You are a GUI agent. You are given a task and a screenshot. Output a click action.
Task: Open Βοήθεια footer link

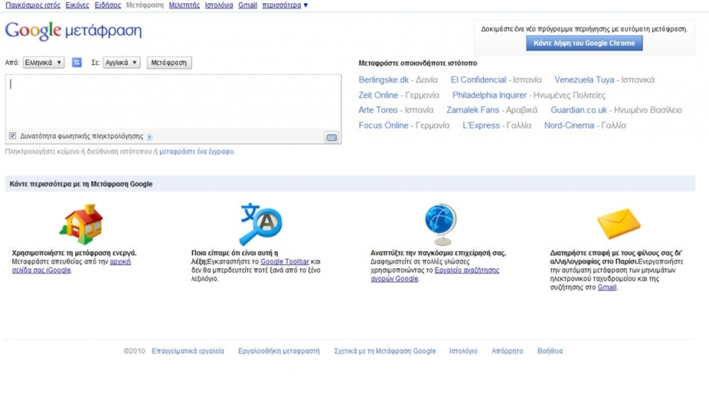(550, 351)
